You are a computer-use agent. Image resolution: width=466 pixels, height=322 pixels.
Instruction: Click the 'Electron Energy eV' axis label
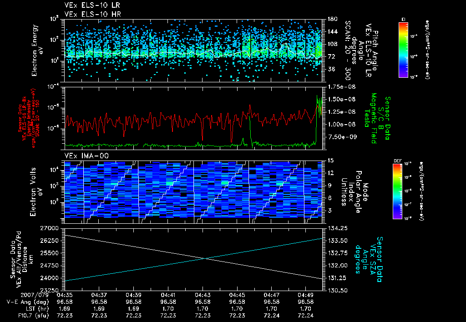click(x=37, y=50)
